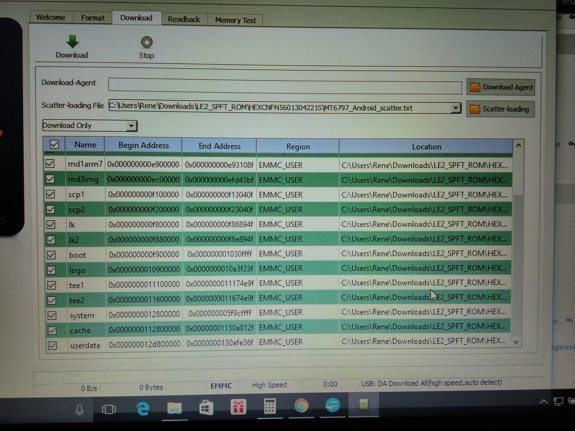Open the Calculator taskbar icon
This screenshot has height=431, width=575.
point(270,406)
